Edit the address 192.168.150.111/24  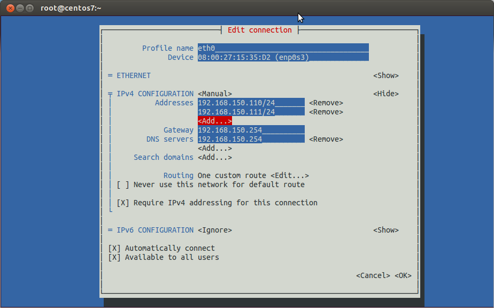[251, 112]
